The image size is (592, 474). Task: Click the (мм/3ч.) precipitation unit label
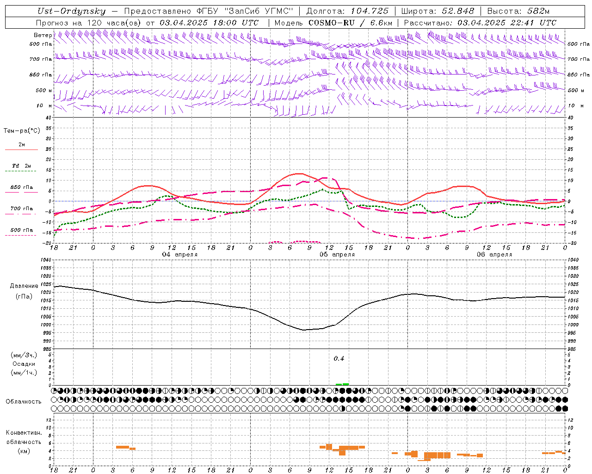(x=24, y=355)
